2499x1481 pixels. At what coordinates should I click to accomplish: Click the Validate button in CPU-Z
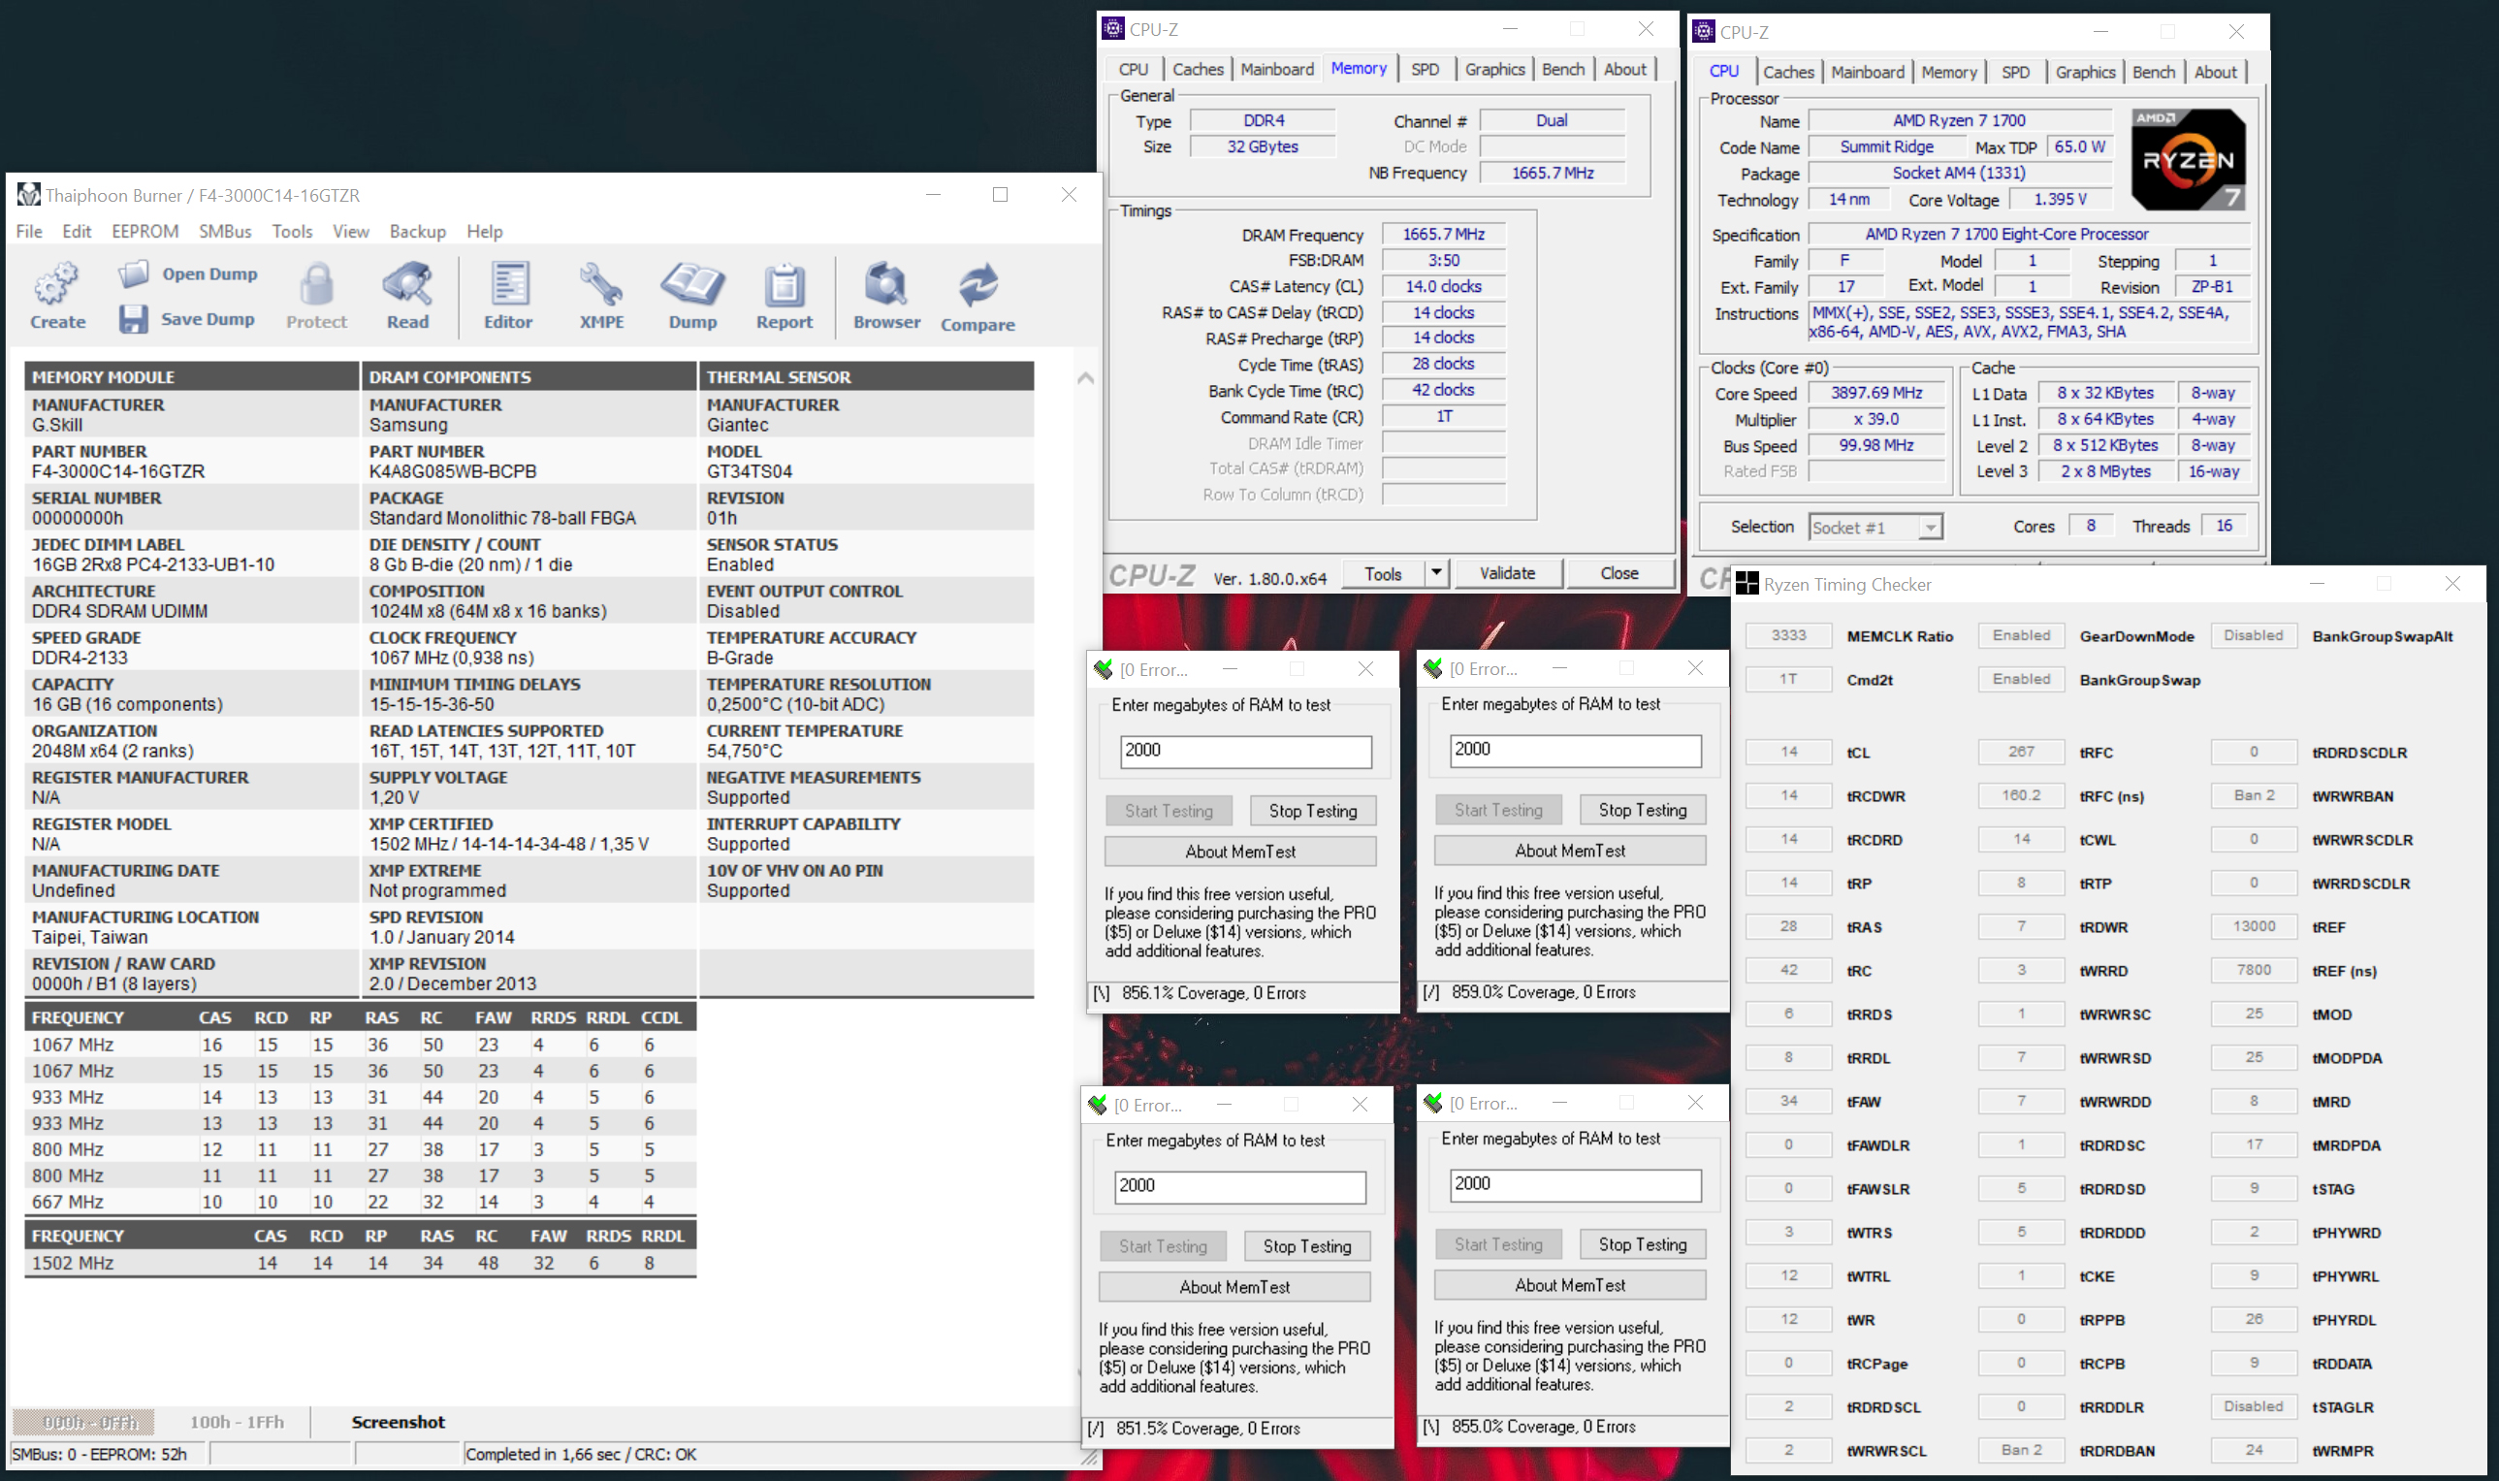pyautogui.click(x=1506, y=573)
